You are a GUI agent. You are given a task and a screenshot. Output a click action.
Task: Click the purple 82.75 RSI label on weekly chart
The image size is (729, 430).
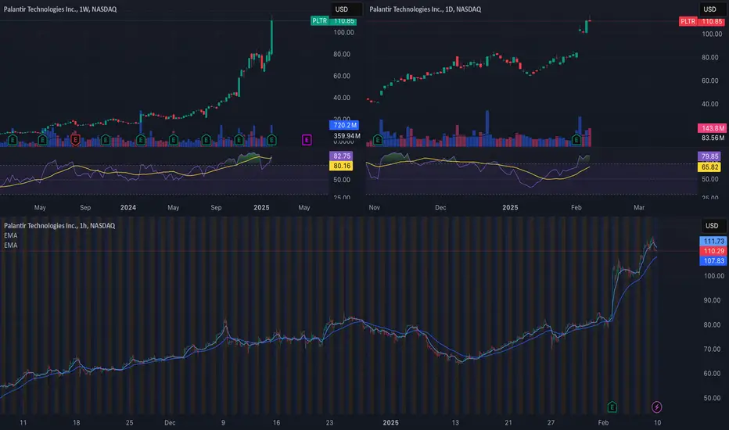coord(341,156)
